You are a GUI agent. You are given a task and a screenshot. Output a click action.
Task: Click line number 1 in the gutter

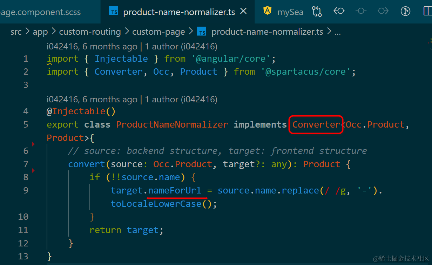pos(26,59)
